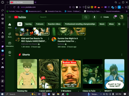Open the Sleep in the Same Bed short

(114, 74)
